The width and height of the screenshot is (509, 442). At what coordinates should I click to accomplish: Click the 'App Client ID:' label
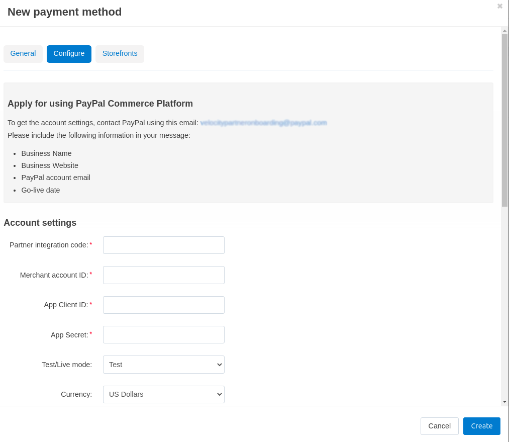(x=66, y=305)
